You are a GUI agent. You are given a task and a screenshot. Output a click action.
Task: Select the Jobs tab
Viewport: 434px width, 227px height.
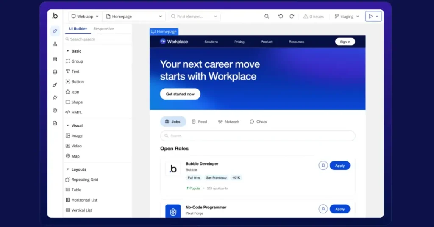(x=173, y=122)
